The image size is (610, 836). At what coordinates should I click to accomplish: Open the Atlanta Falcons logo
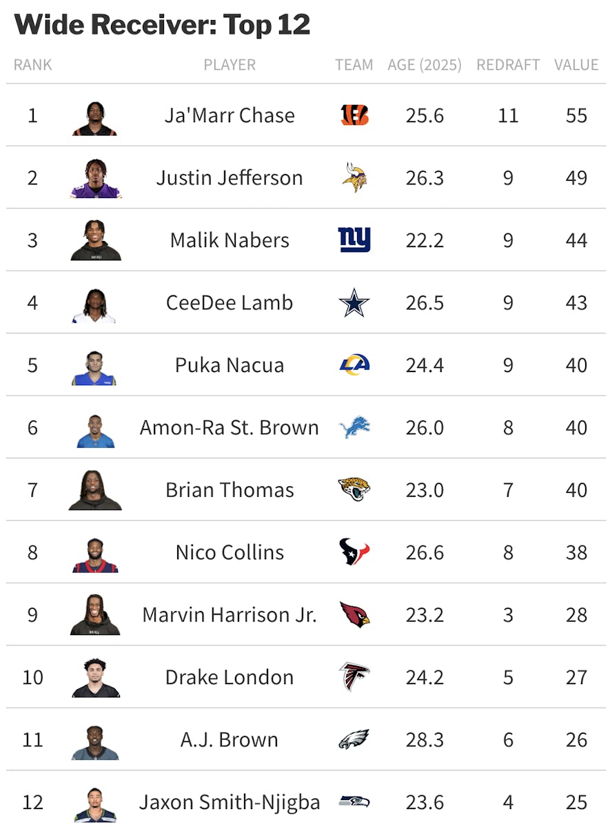tap(354, 677)
